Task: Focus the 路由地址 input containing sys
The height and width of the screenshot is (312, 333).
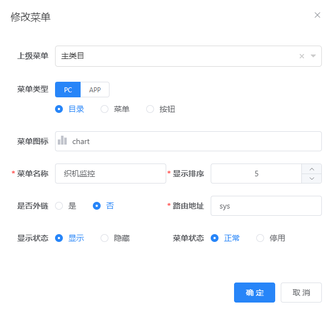Action: (266, 206)
